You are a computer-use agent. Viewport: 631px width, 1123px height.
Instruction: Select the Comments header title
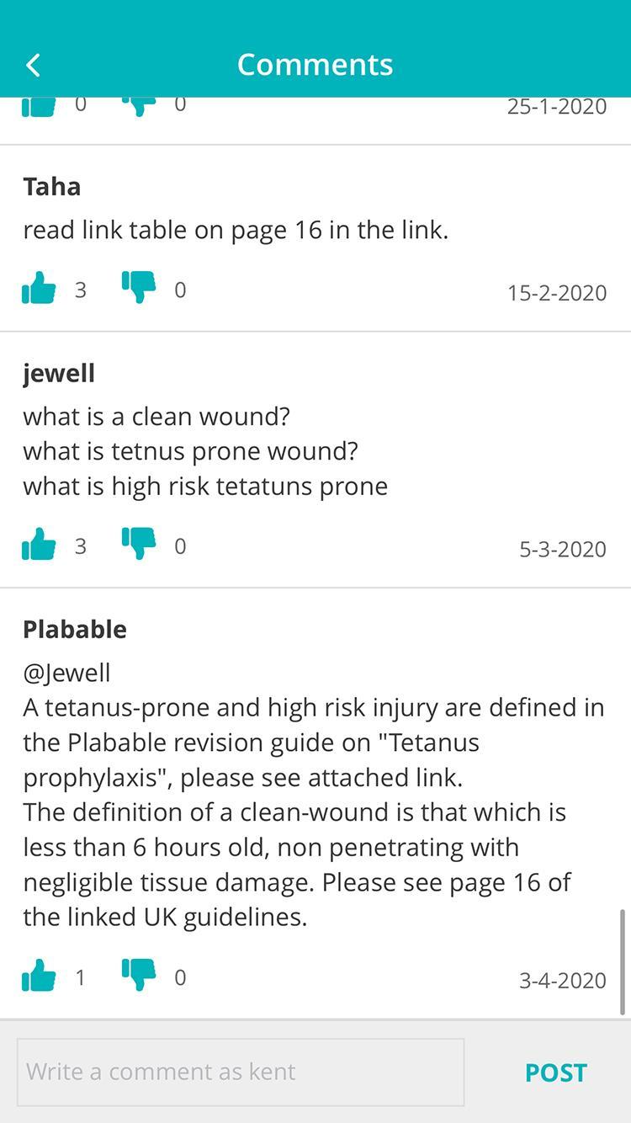tap(315, 65)
